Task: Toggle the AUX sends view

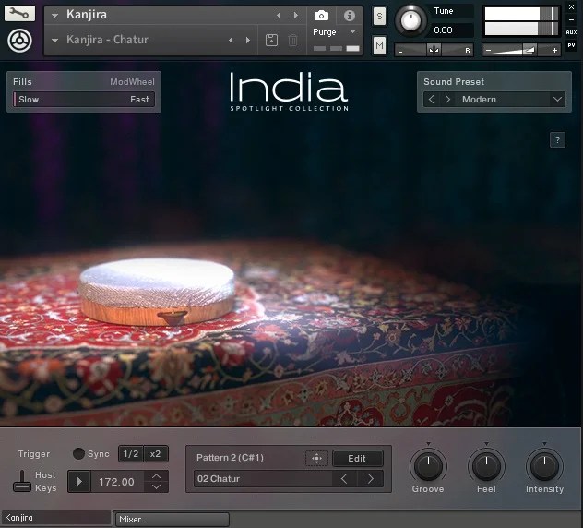Action: click(x=572, y=32)
